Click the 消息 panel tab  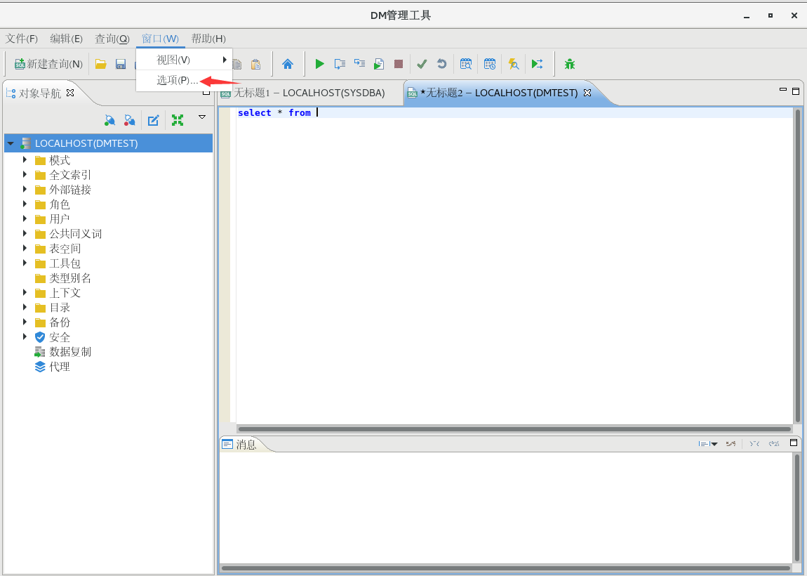pos(240,444)
